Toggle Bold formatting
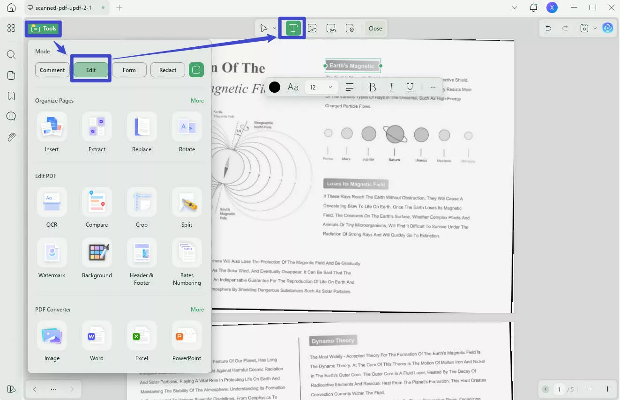 [x=373, y=87]
